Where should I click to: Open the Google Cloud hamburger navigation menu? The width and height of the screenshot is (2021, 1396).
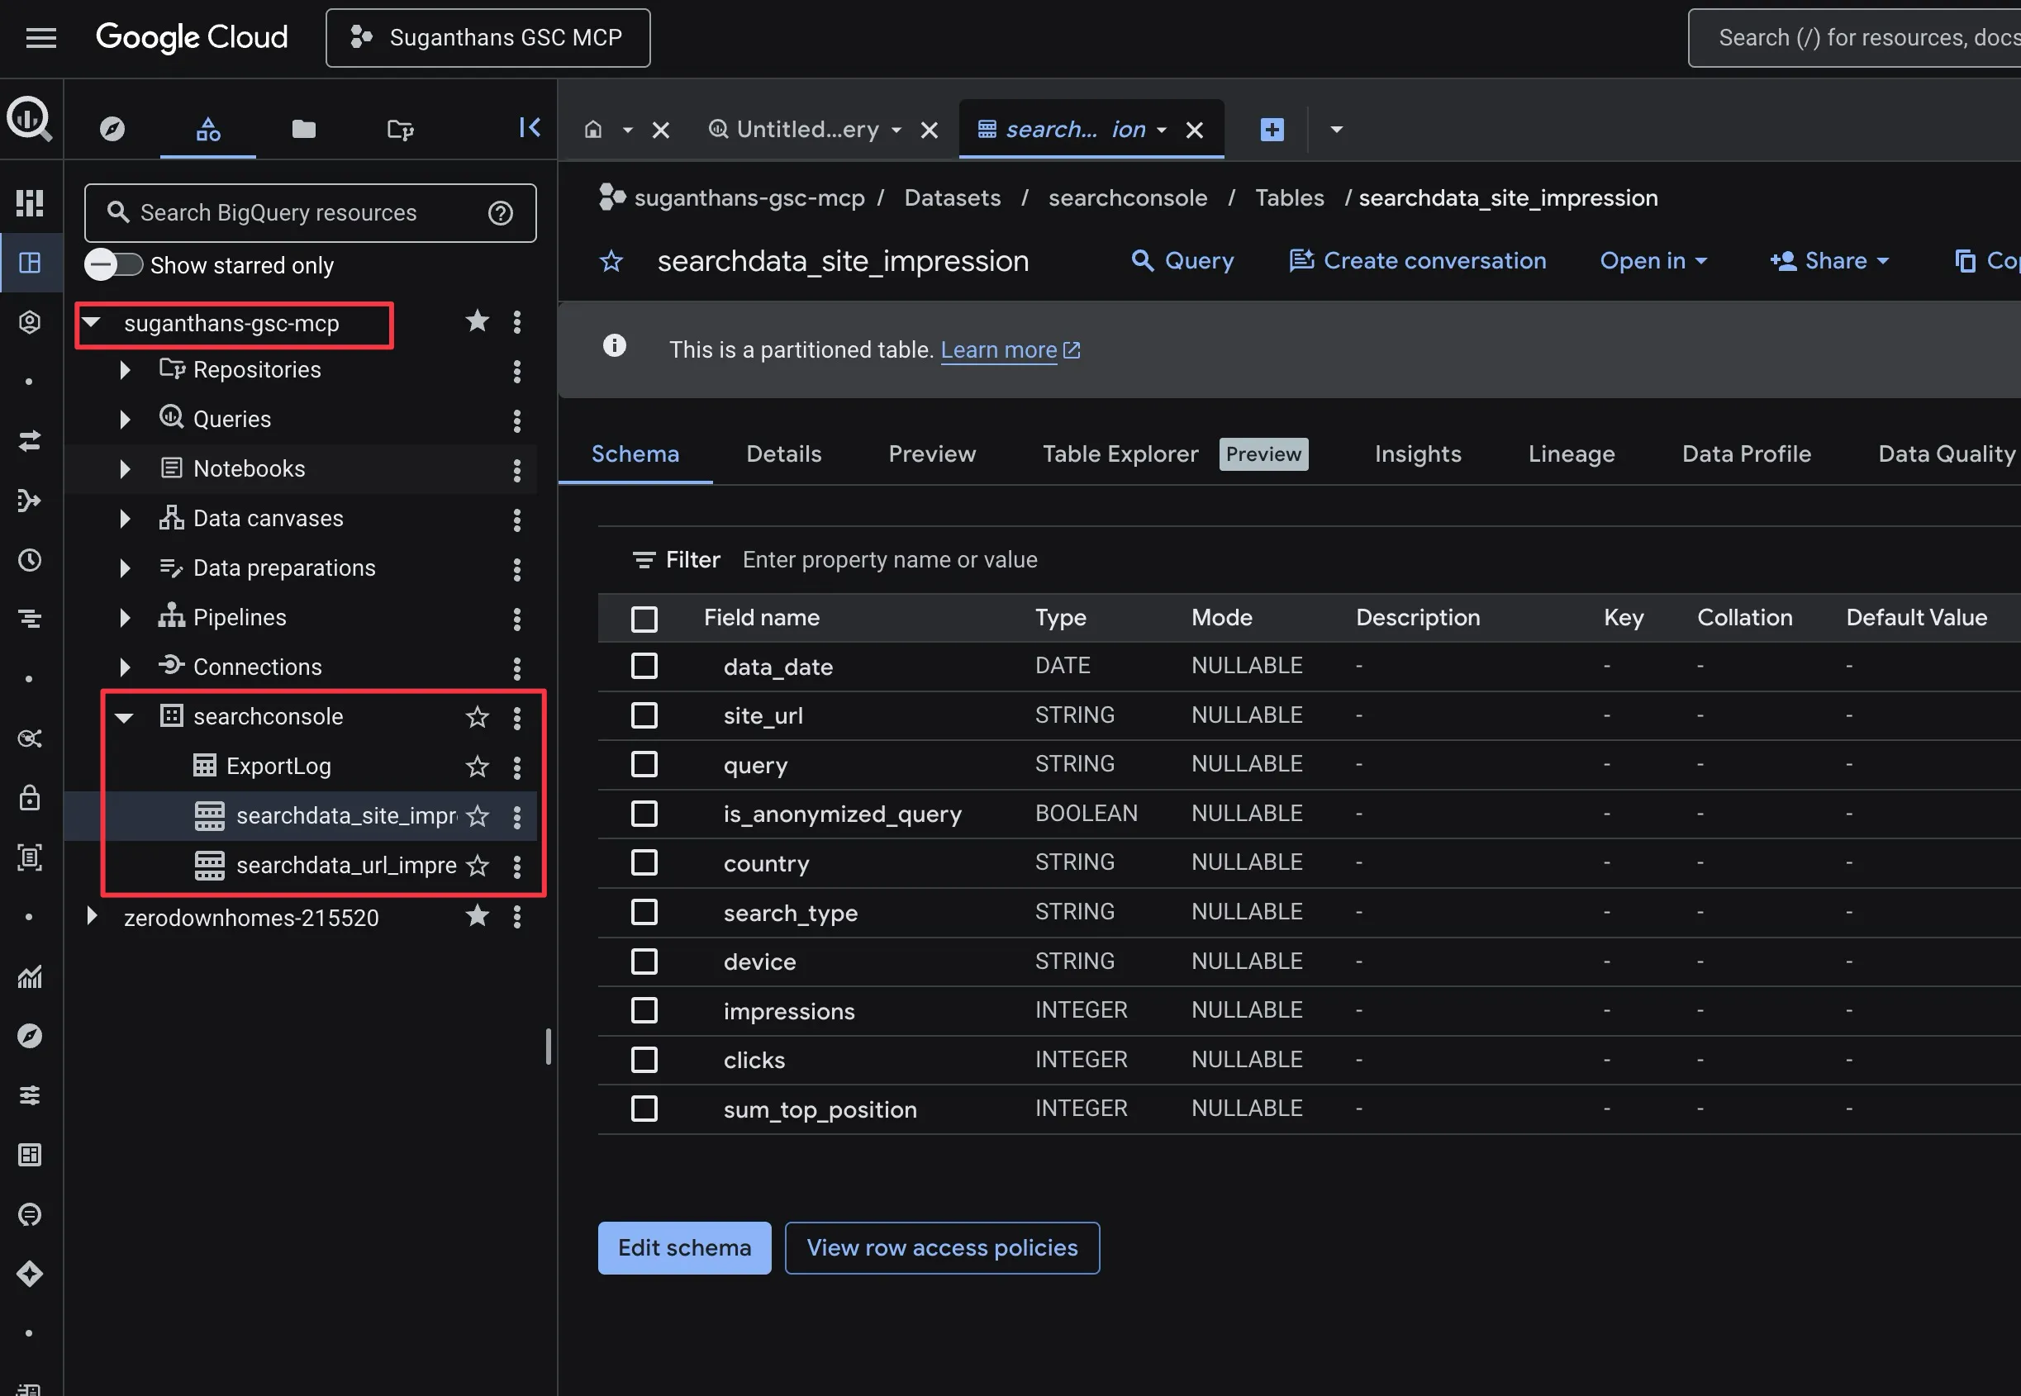(41, 38)
